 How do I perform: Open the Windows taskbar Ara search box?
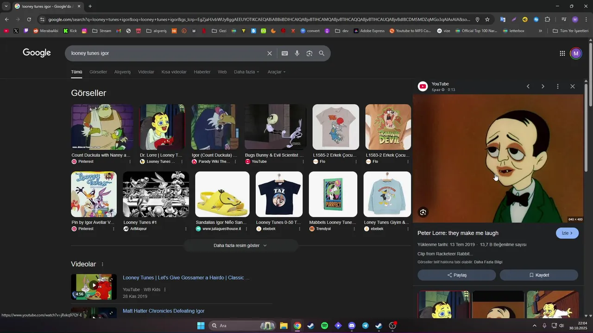click(243, 326)
